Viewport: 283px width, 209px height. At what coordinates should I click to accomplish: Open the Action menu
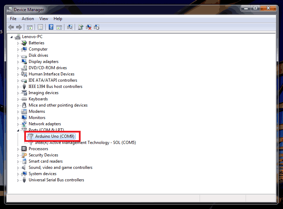[28, 19]
